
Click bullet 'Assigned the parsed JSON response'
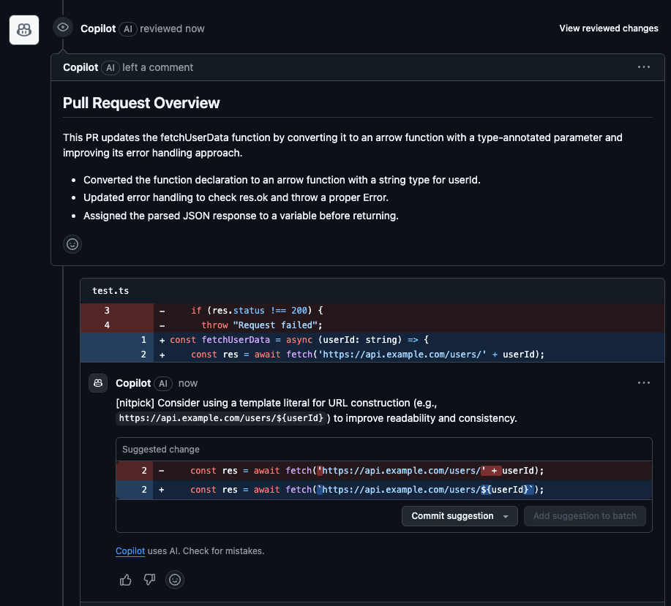[241, 216]
